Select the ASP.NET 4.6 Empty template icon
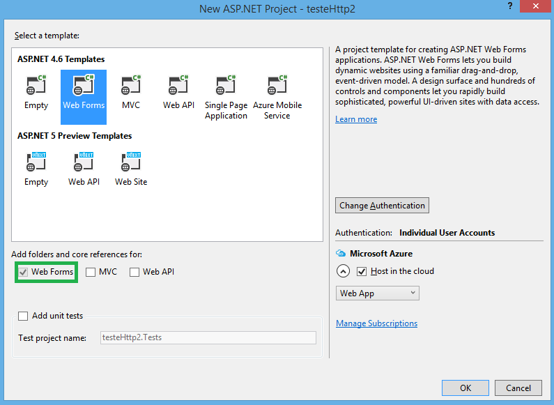 pyautogui.click(x=36, y=85)
